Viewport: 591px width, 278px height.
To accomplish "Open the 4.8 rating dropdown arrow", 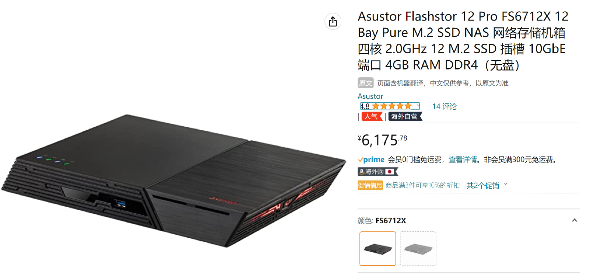I will click(x=418, y=106).
